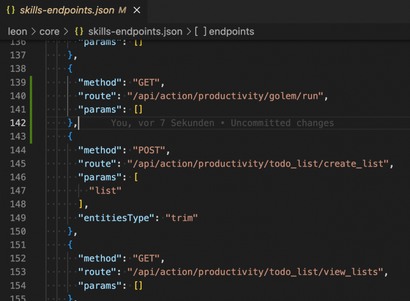Click the "method" key on line 152
Viewport: 410px width, 301px height.
pos(100,258)
